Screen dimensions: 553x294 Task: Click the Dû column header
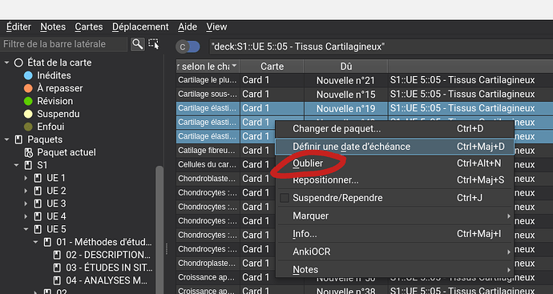346,66
